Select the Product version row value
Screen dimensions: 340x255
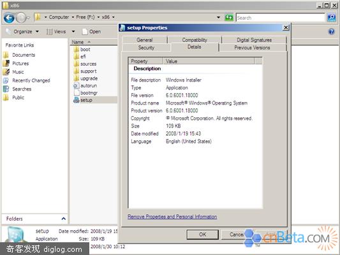pyautogui.click(x=182, y=111)
